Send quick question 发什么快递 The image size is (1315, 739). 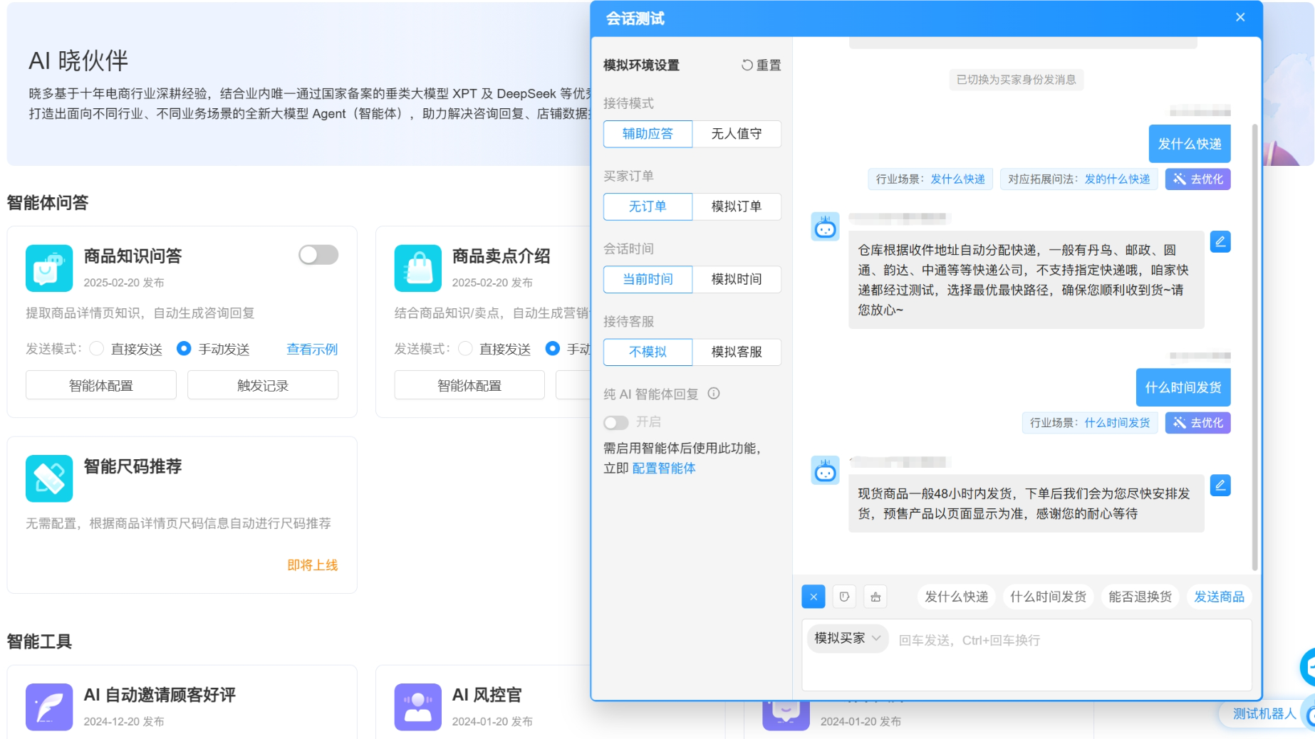tap(956, 597)
